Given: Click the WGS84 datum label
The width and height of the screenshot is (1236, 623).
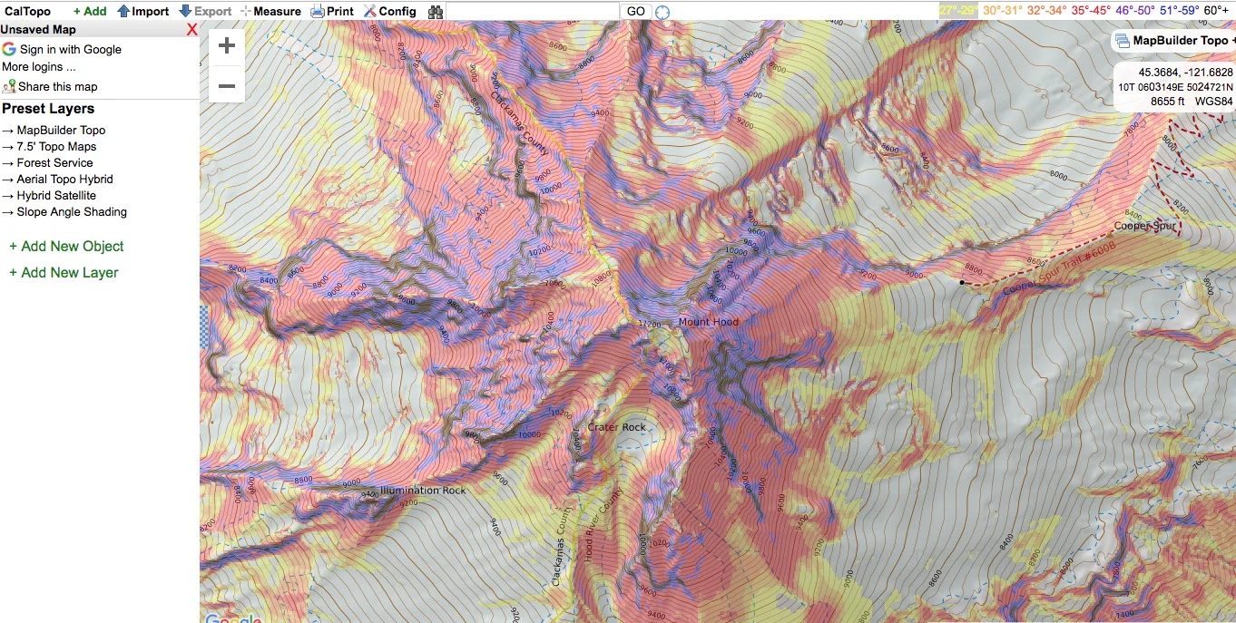Looking at the screenshot, I should (1214, 102).
